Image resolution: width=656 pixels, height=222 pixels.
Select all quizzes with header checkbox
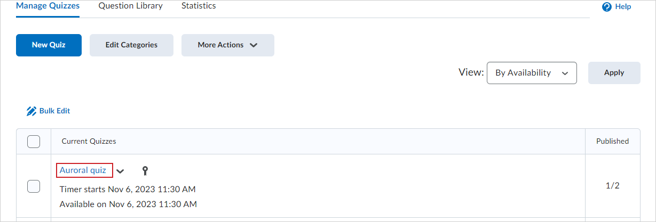(x=34, y=142)
